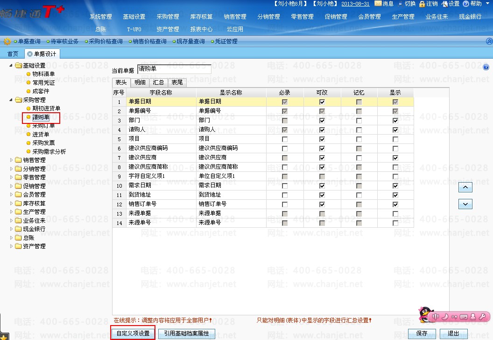Toggle 必录 checkbox for 销售订单号 row

(x=285, y=204)
